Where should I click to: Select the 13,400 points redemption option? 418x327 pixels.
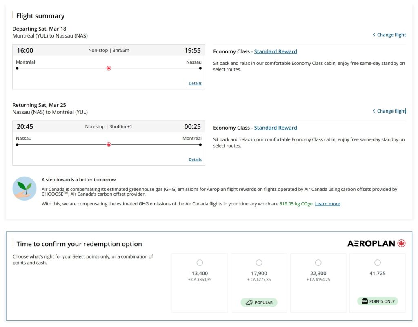[200, 262]
